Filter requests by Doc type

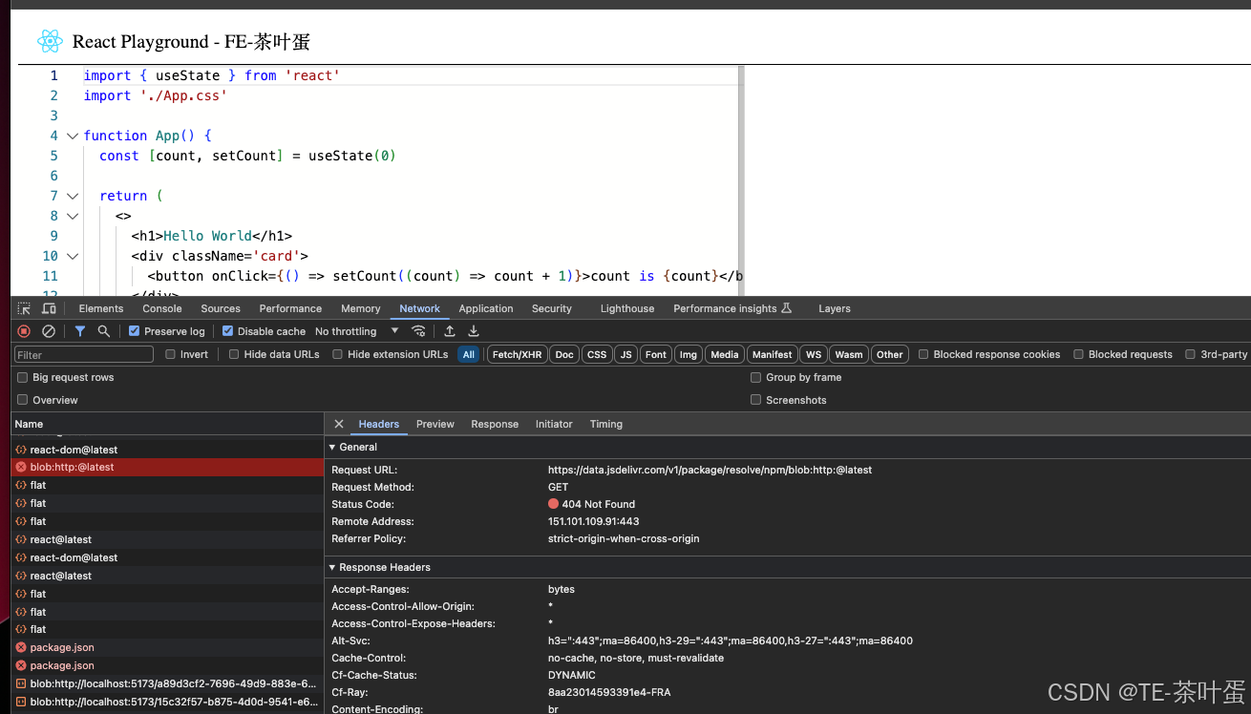[x=564, y=354]
